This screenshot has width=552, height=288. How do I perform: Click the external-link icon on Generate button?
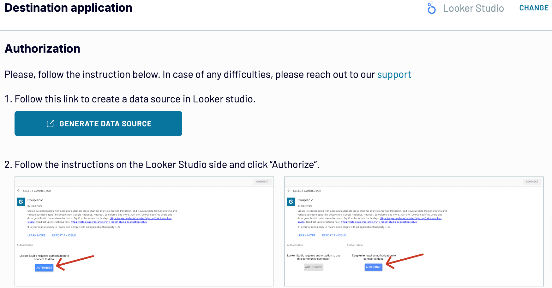pos(51,124)
